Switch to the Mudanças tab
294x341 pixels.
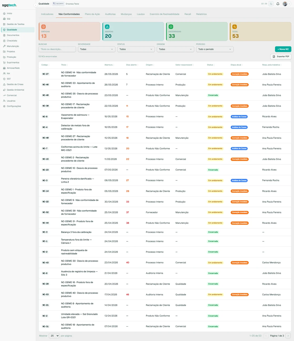point(126,14)
